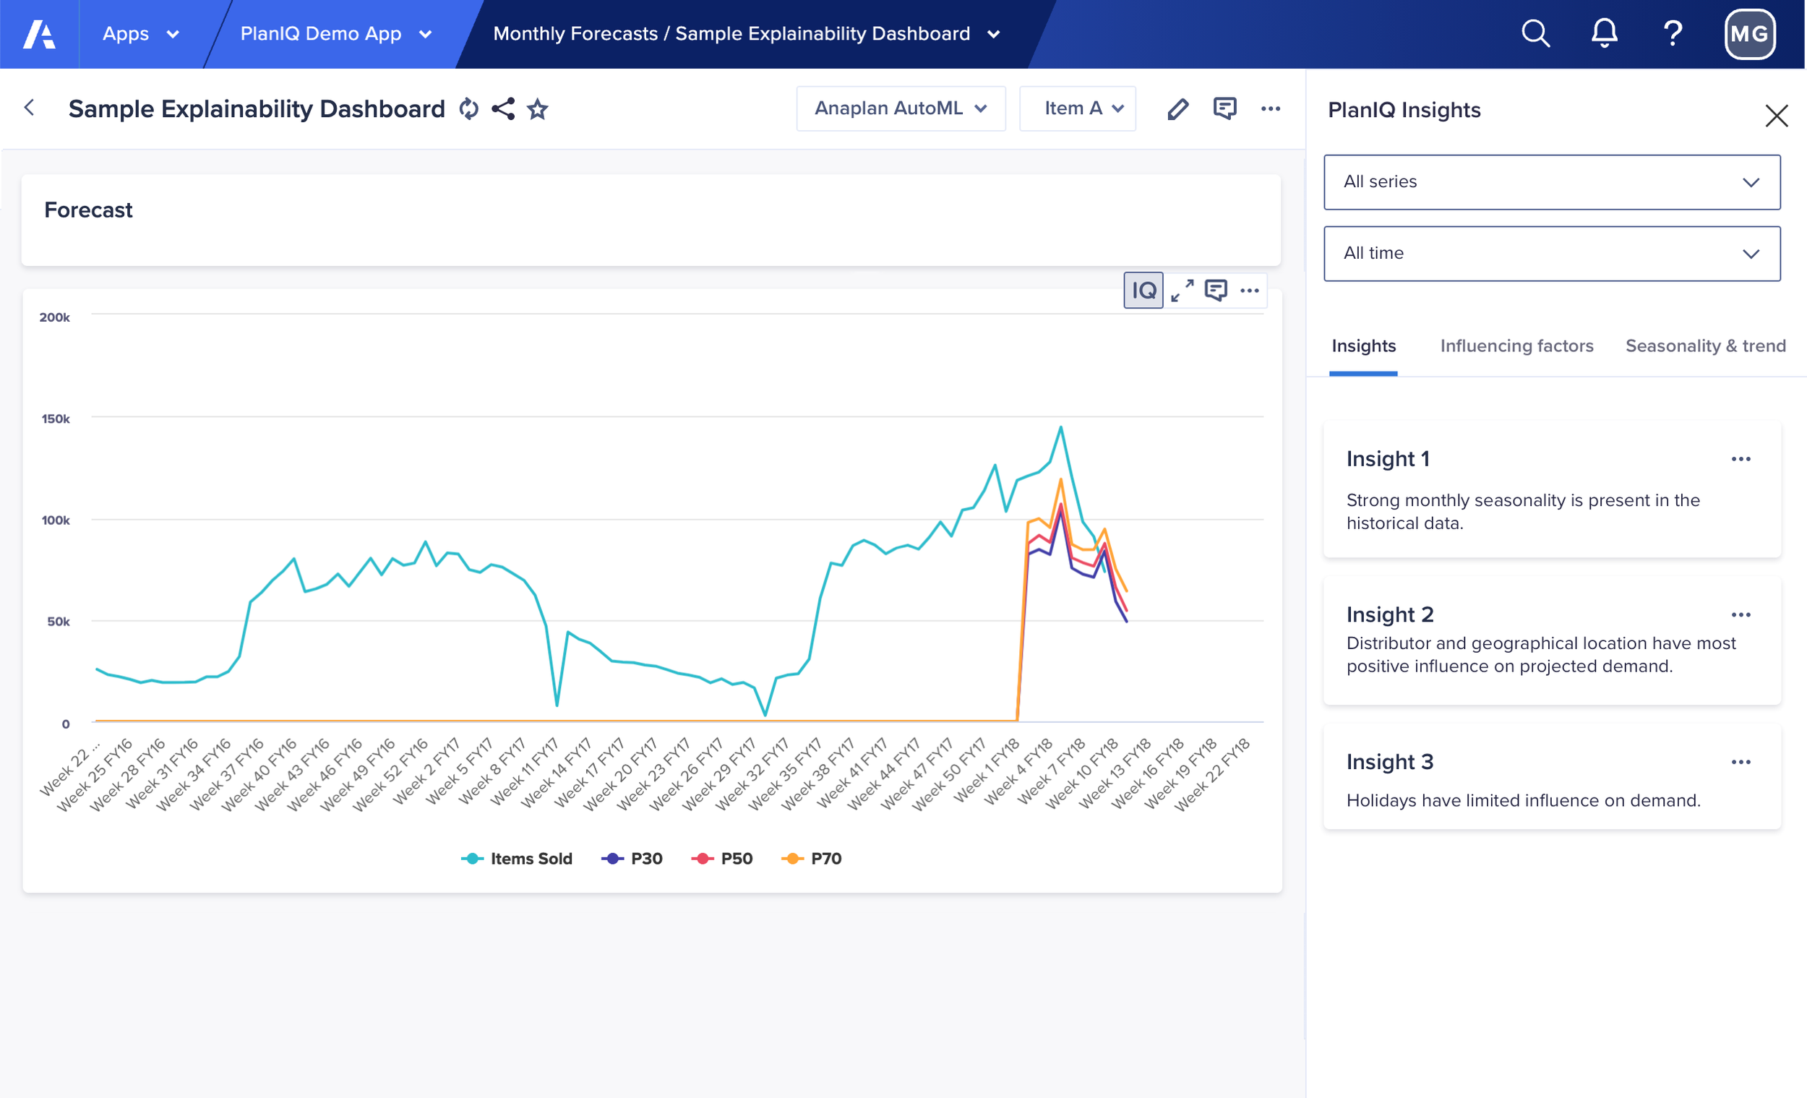Expand the chart to full screen

(x=1182, y=291)
